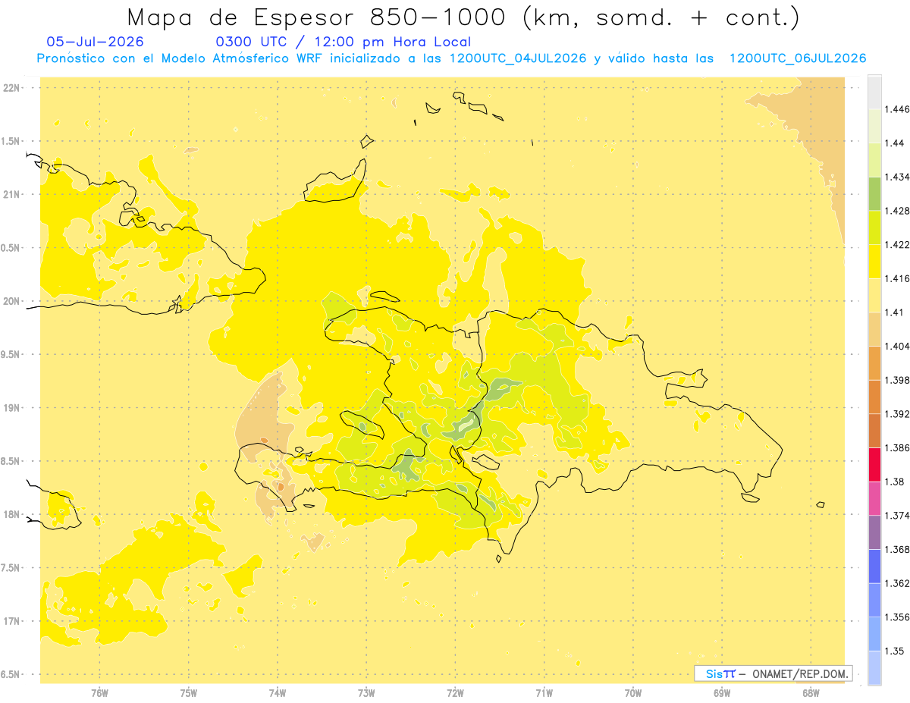
Task: Click the colorbar value '1.35'
Action: 893,651
